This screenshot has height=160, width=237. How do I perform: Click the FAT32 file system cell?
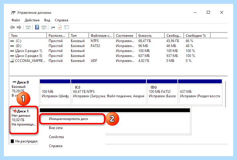click(x=96, y=46)
